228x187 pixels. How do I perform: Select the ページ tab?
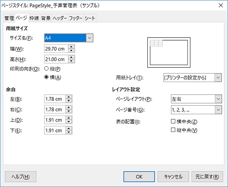pos(22,18)
